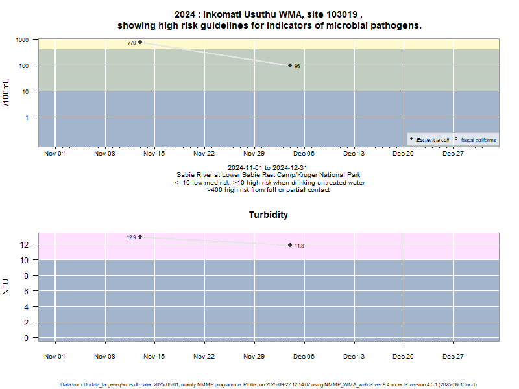Click the '>400 high risk' guideline note
The height and width of the screenshot is (389, 519).
[268, 190]
